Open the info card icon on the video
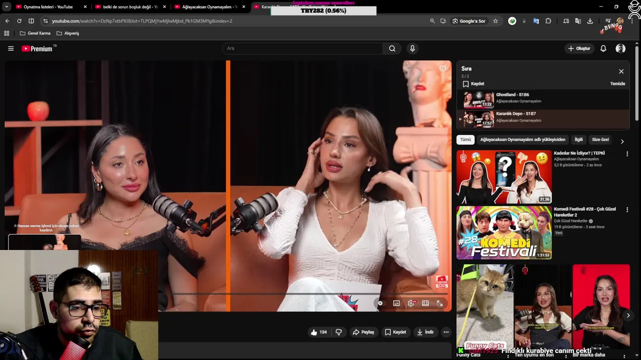 pos(442,68)
